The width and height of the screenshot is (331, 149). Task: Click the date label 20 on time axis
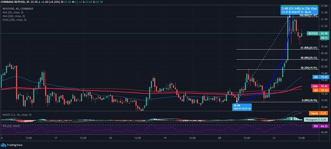[220, 138]
